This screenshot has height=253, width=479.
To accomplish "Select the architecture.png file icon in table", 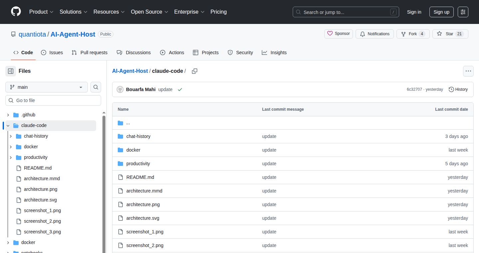I will tap(120, 204).
